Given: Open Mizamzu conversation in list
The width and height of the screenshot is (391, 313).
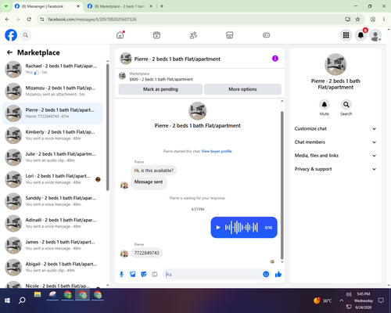Looking at the screenshot, I should point(52,92).
